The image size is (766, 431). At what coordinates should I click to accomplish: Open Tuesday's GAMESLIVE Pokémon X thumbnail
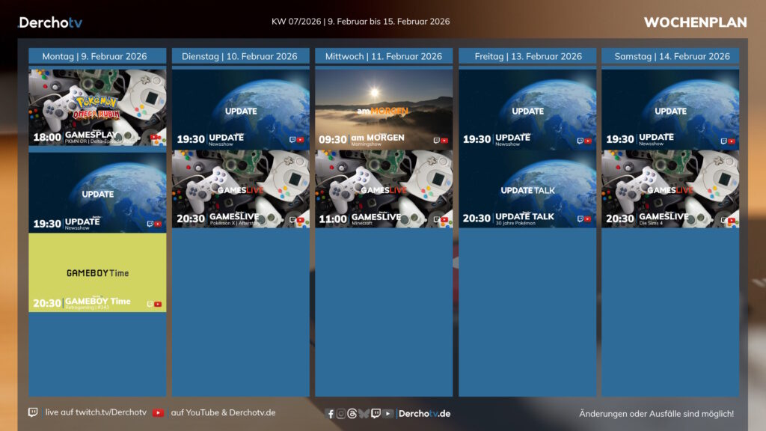pos(240,189)
